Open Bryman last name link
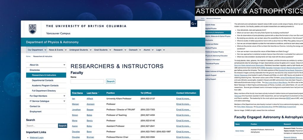This screenshot has height=140, width=303. pos(90,137)
